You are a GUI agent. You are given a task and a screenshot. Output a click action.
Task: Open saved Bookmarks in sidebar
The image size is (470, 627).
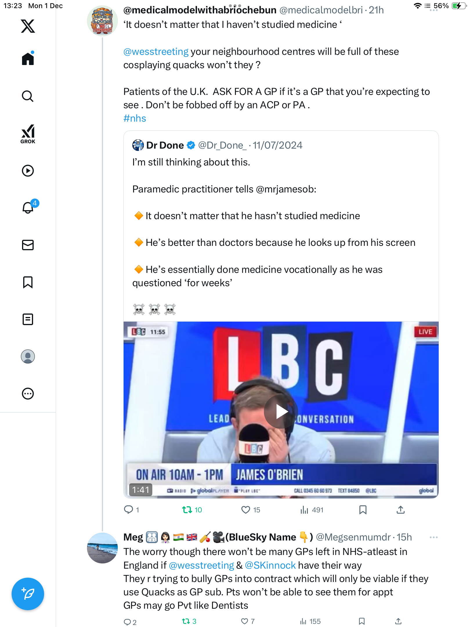[28, 282]
